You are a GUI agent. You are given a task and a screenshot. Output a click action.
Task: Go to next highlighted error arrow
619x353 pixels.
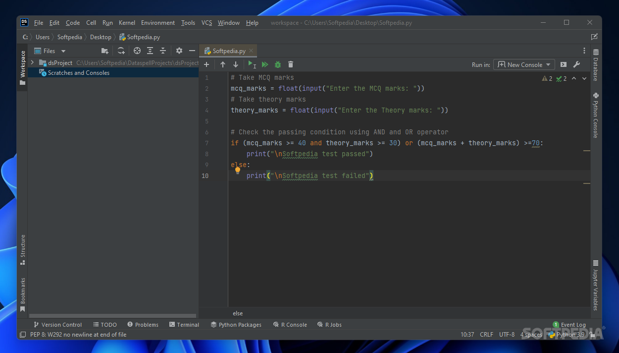click(x=584, y=78)
